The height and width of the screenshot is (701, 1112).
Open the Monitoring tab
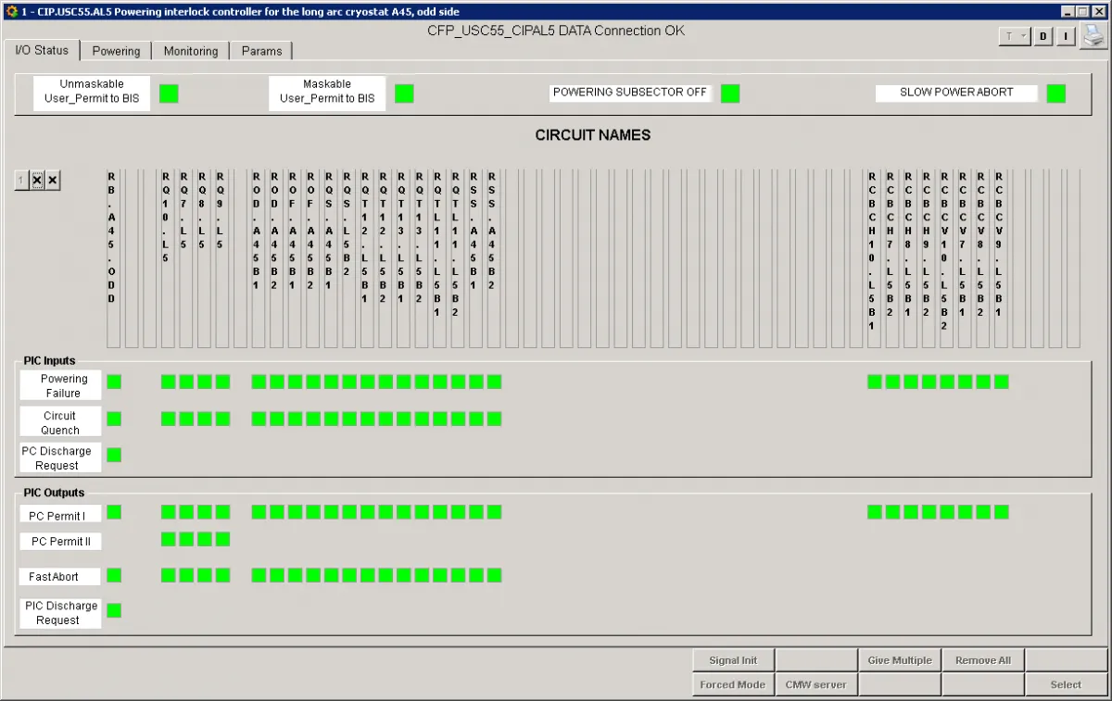[x=191, y=51]
